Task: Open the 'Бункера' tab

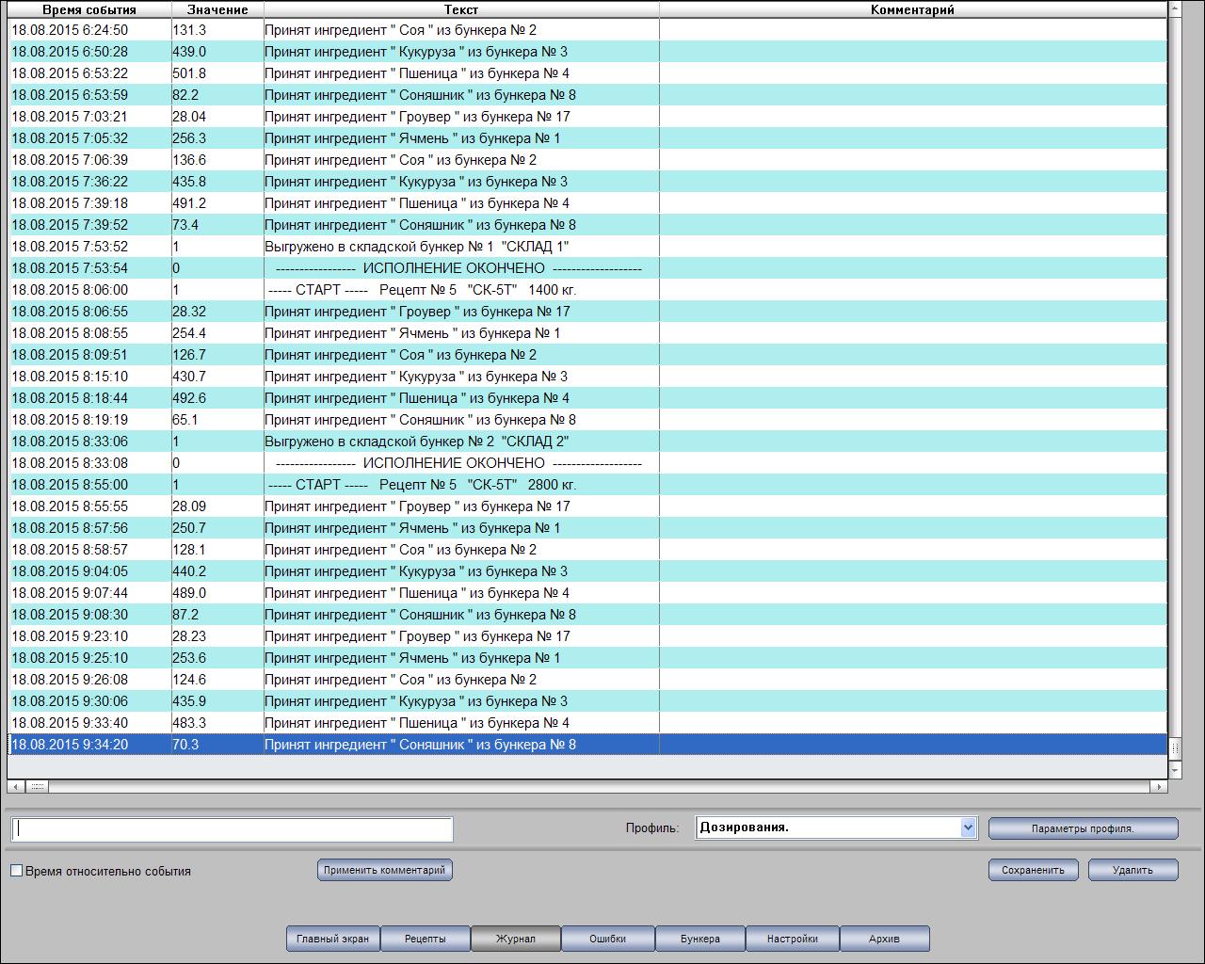Action: [x=699, y=939]
